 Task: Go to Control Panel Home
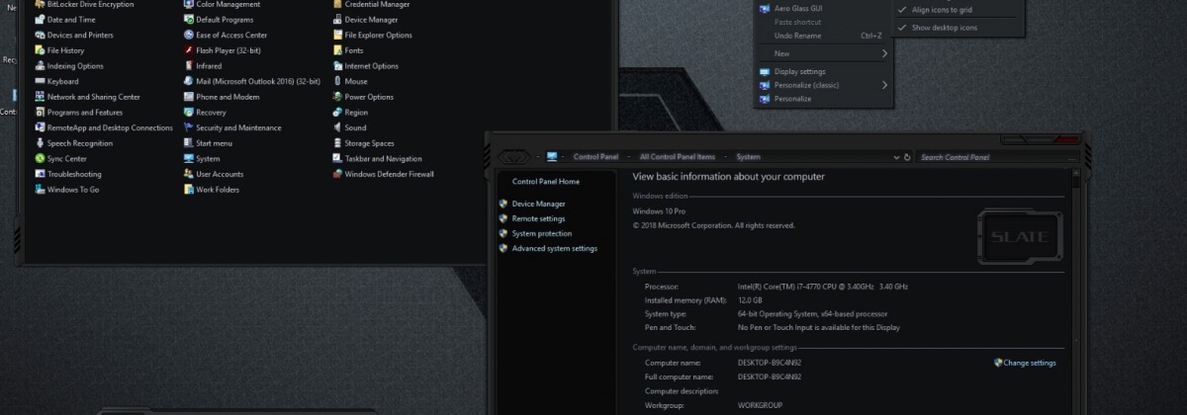pyautogui.click(x=546, y=182)
